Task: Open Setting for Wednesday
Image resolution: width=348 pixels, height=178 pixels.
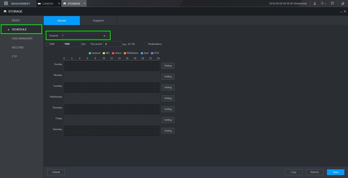Action: point(168,98)
